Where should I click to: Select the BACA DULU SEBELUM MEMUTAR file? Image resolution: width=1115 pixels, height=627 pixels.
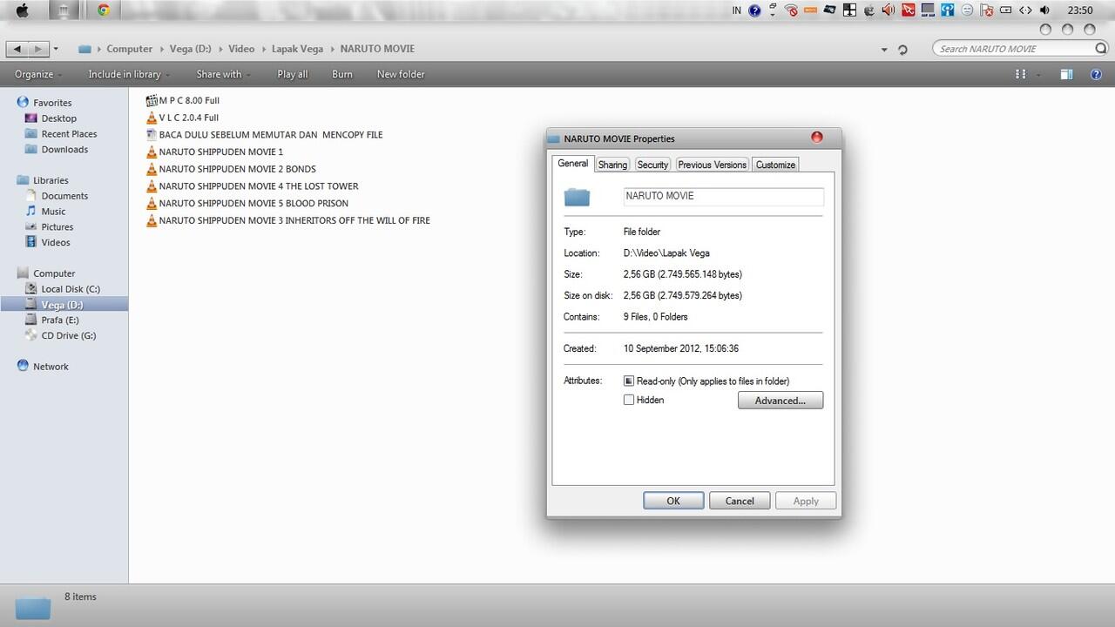tap(270, 135)
